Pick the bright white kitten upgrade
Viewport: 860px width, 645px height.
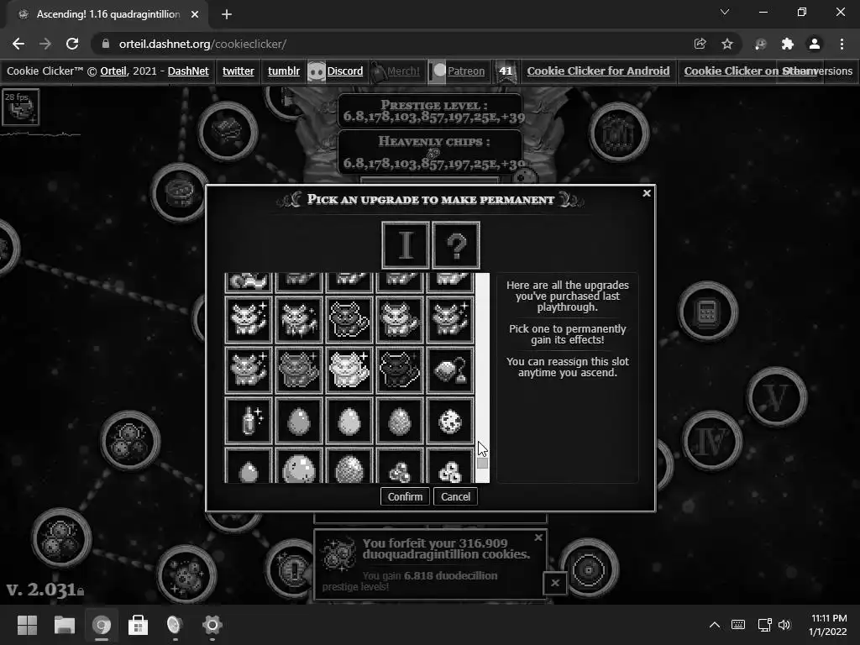tap(349, 370)
